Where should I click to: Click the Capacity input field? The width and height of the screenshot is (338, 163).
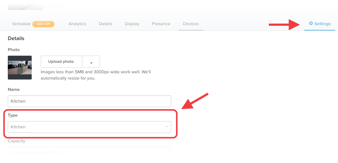coord(90,152)
